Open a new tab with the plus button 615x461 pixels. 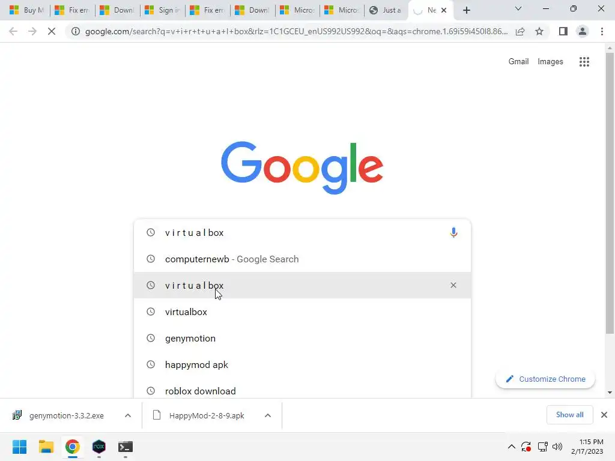pos(466,10)
